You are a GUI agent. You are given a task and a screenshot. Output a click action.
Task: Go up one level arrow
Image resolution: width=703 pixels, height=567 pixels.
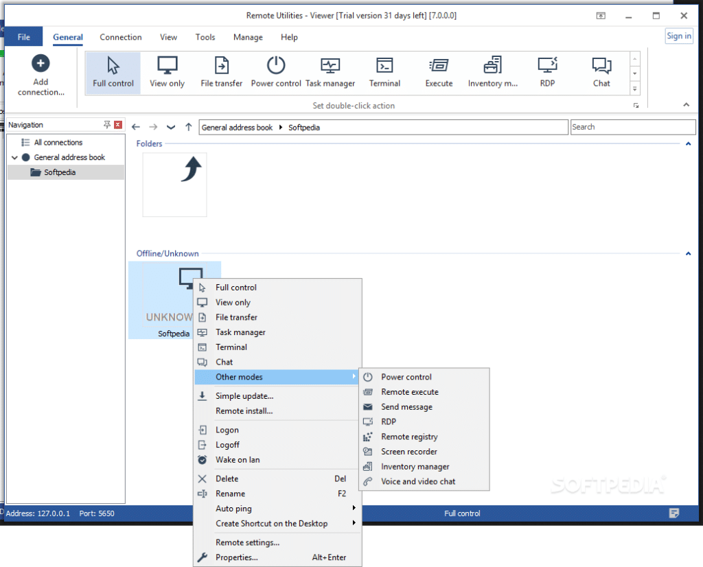coord(188,127)
